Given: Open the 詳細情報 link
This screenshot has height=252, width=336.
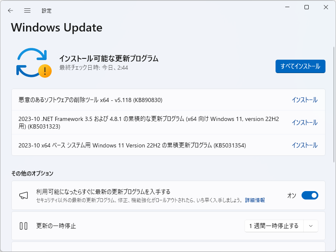Looking at the screenshot, I should pos(255,200).
